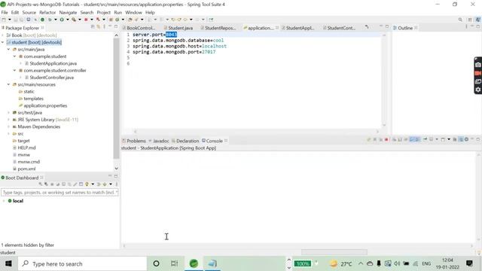Open the Declaration tab
Image resolution: width=482 pixels, height=271 pixels.
pos(185,141)
